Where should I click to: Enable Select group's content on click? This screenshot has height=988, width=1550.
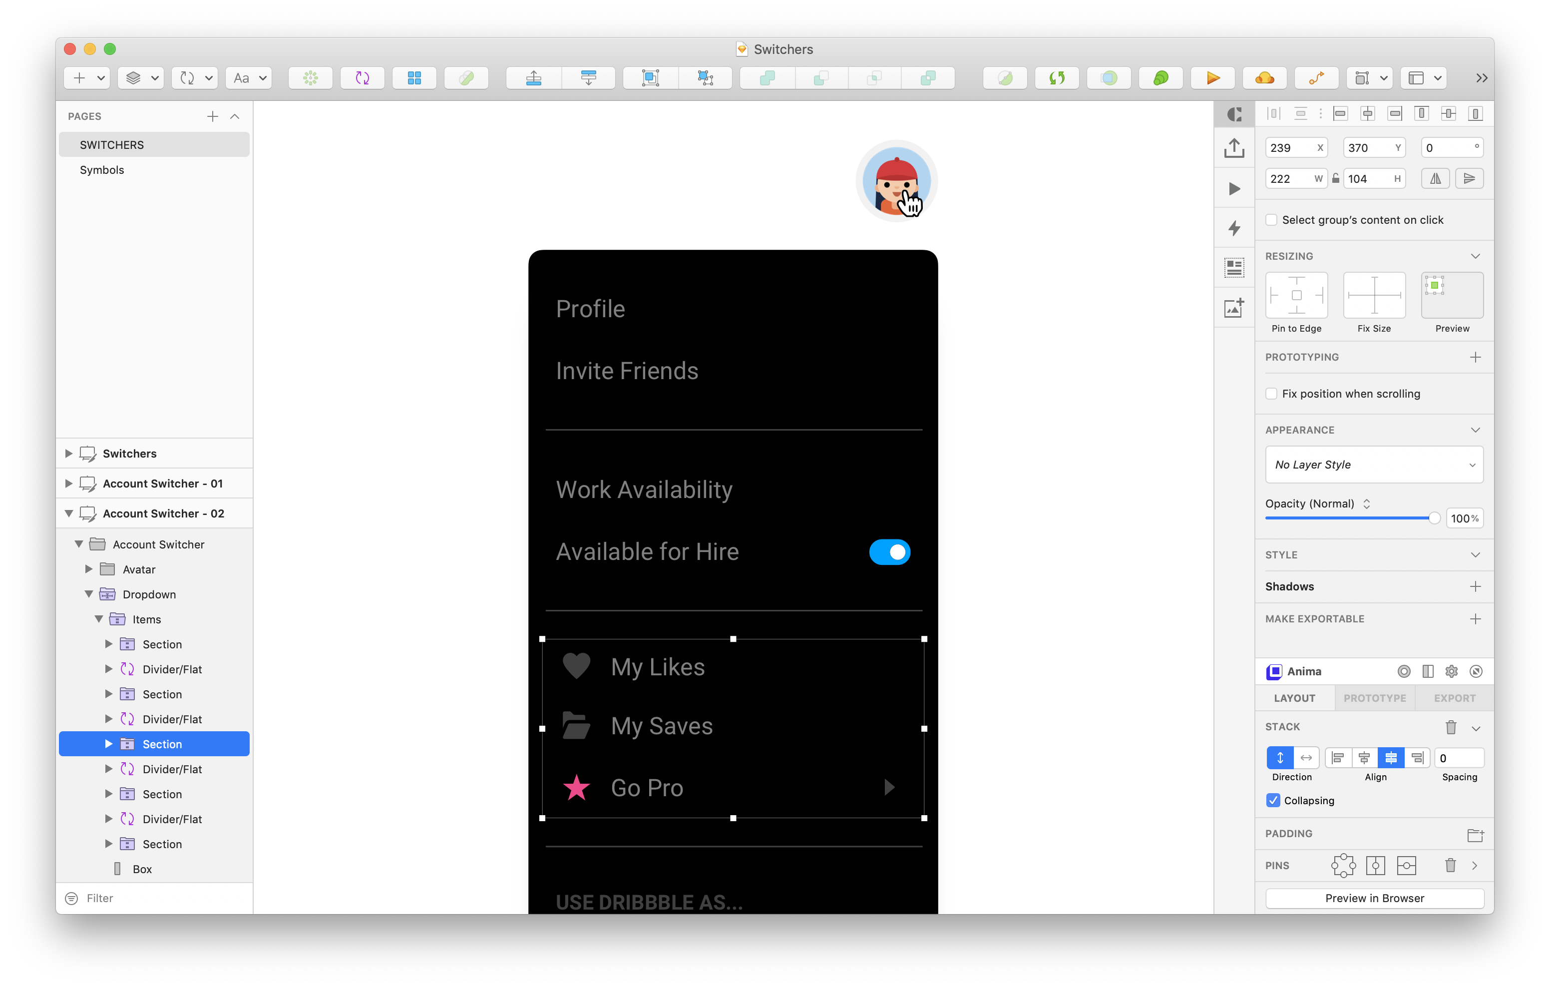pyautogui.click(x=1271, y=220)
